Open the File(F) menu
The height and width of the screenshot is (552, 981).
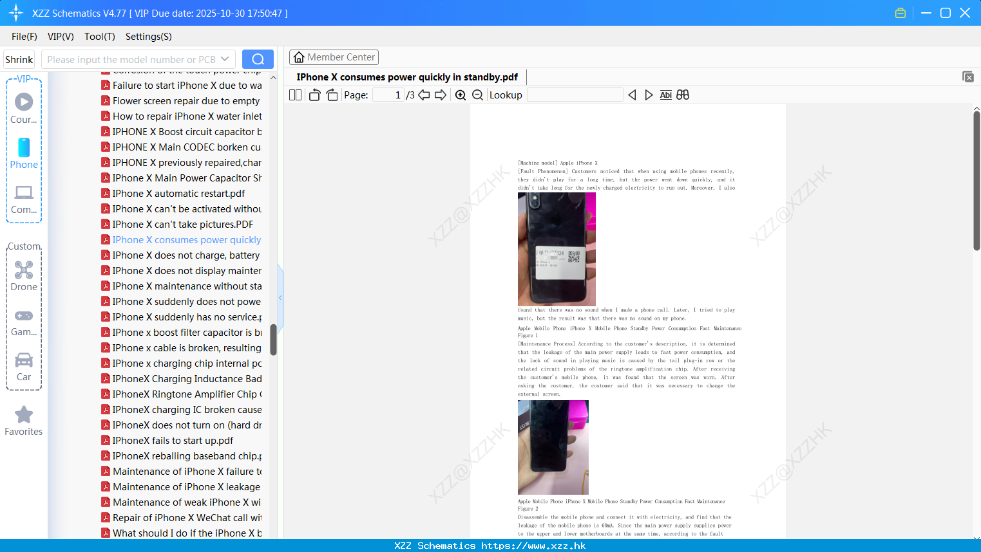[x=24, y=37]
